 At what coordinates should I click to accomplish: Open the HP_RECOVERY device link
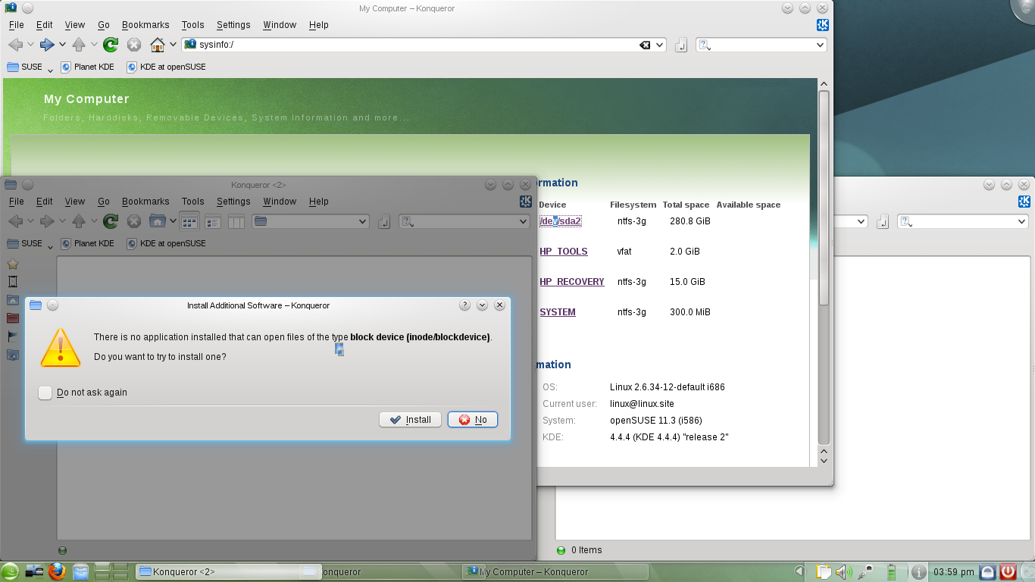click(571, 282)
